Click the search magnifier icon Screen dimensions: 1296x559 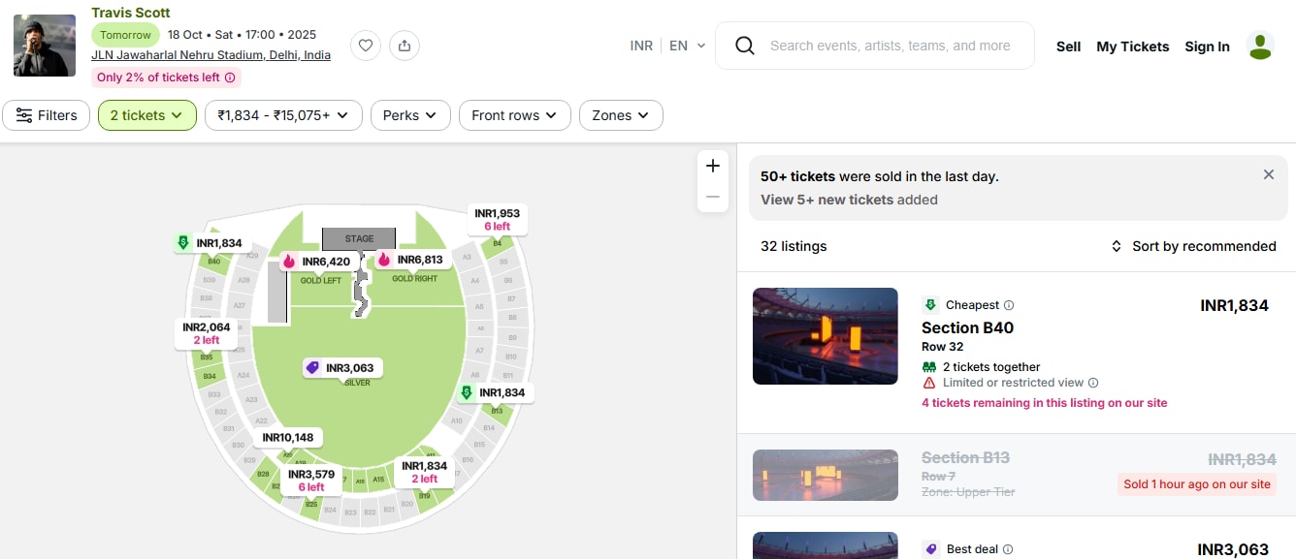[x=745, y=46]
